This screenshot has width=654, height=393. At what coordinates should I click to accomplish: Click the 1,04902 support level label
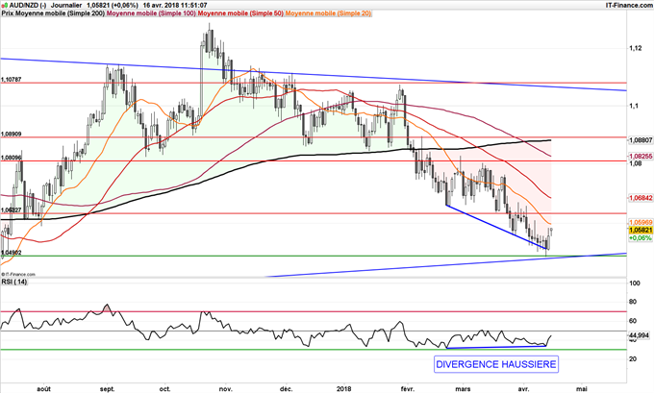pos(12,253)
